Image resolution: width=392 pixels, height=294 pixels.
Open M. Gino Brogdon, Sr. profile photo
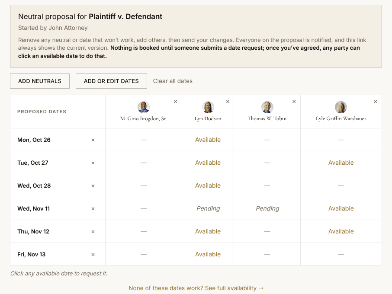pos(144,107)
